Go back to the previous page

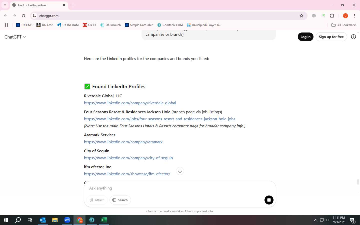(5, 16)
